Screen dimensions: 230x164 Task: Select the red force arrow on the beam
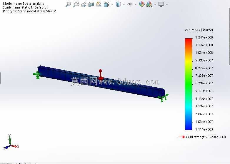tap(100, 74)
